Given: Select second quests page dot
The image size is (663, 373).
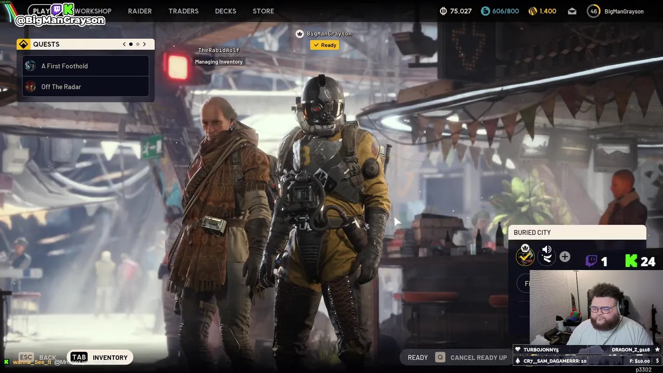Looking at the screenshot, I should click(137, 44).
